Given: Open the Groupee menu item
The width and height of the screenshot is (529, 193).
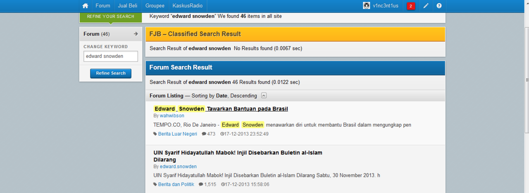Looking at the screenshot, I should [x=155, y=6].
